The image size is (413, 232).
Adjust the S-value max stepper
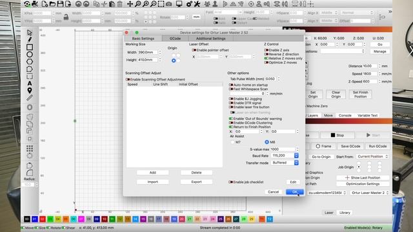(x=297, y=149)
